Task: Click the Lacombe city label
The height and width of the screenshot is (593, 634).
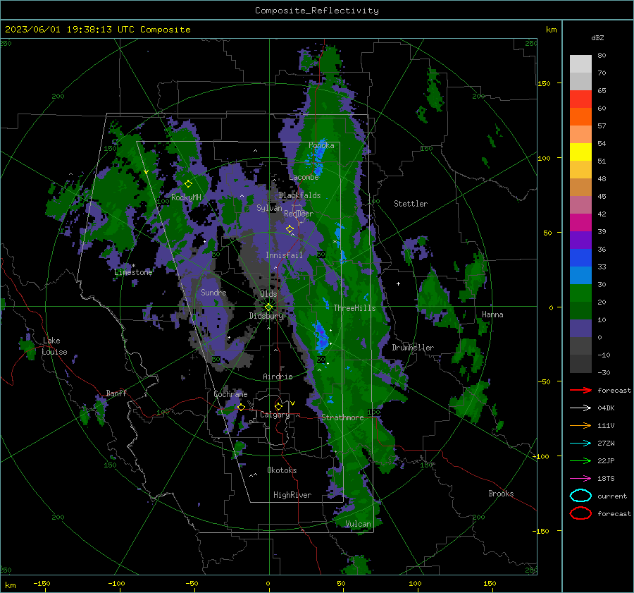Action: click(x=304, y=177)
